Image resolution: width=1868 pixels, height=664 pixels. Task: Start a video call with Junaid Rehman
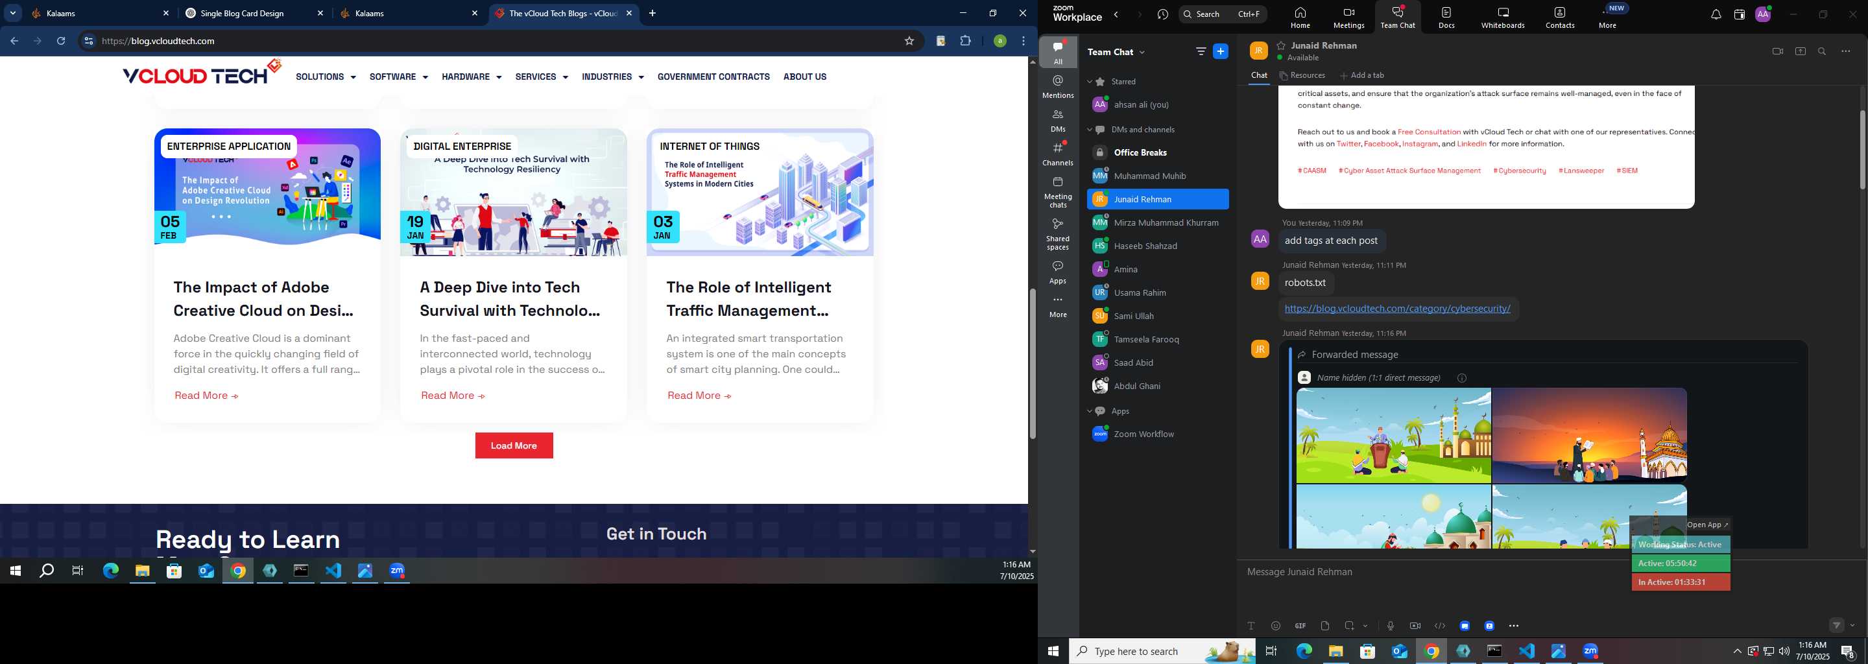[x=1777, y=51]
